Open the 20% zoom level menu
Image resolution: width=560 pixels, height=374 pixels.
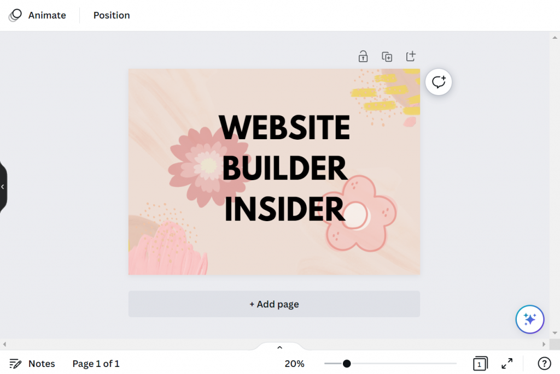tap(294, 364)
